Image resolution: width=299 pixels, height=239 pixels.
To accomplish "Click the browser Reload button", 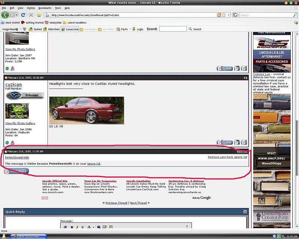I will pyautogui.click(x=23, y=15).
